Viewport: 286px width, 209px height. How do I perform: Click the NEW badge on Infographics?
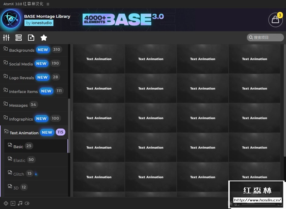(x=42, y=118)
